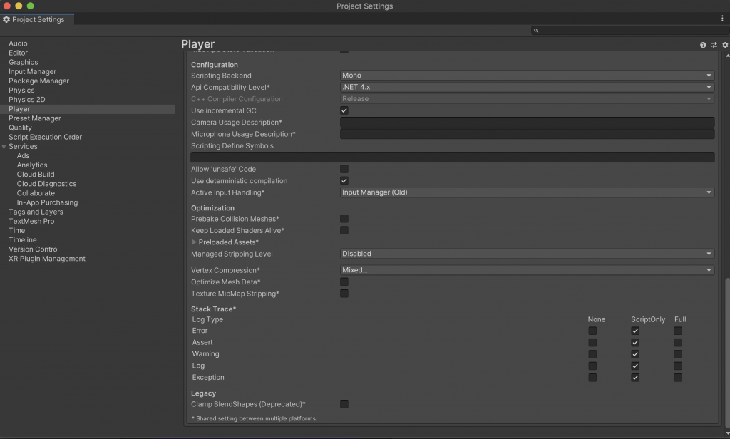Change the Api Compatibility Level dropdown
730x439 pixels.
click(527, 87)
